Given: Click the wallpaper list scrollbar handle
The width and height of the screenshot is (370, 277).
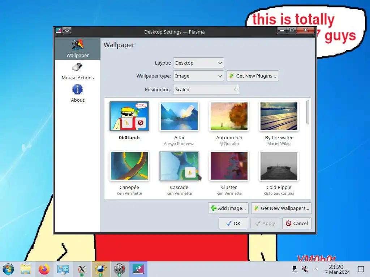Looking at the screenshot, I should pyautogui.click(x=308, y=112).
